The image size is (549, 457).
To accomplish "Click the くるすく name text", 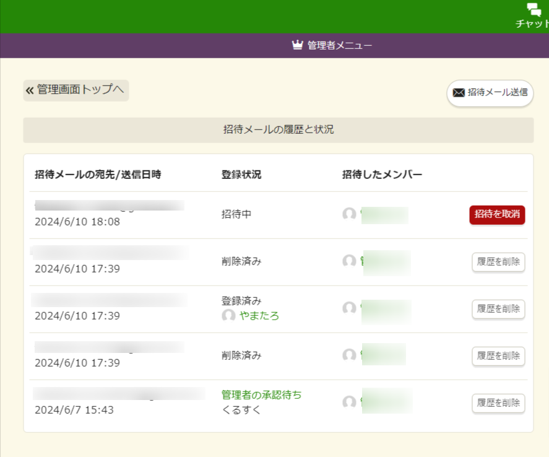I will [x=241, y=410].
